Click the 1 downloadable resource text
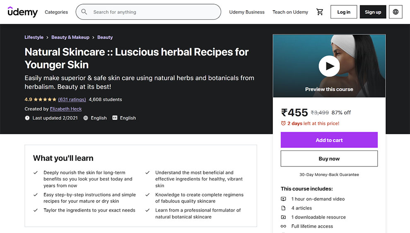 318,217
